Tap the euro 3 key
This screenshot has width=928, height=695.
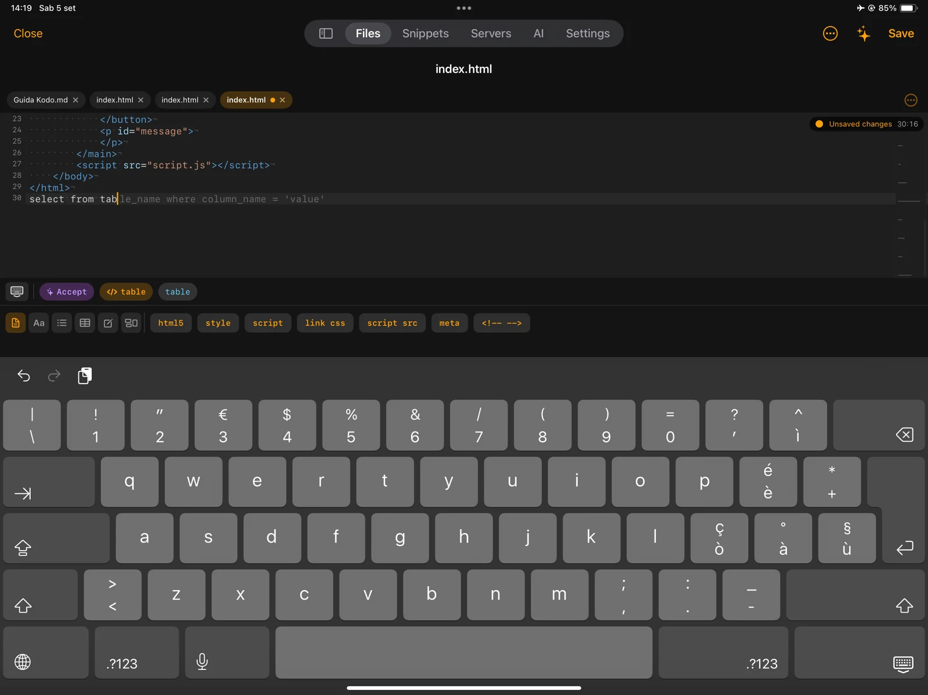coord(223,425)
